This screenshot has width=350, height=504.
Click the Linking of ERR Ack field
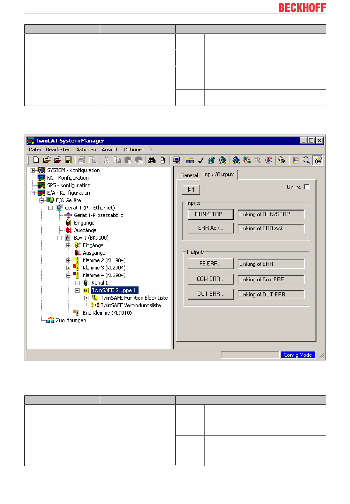pyautogui.click(x=271, y=228)
